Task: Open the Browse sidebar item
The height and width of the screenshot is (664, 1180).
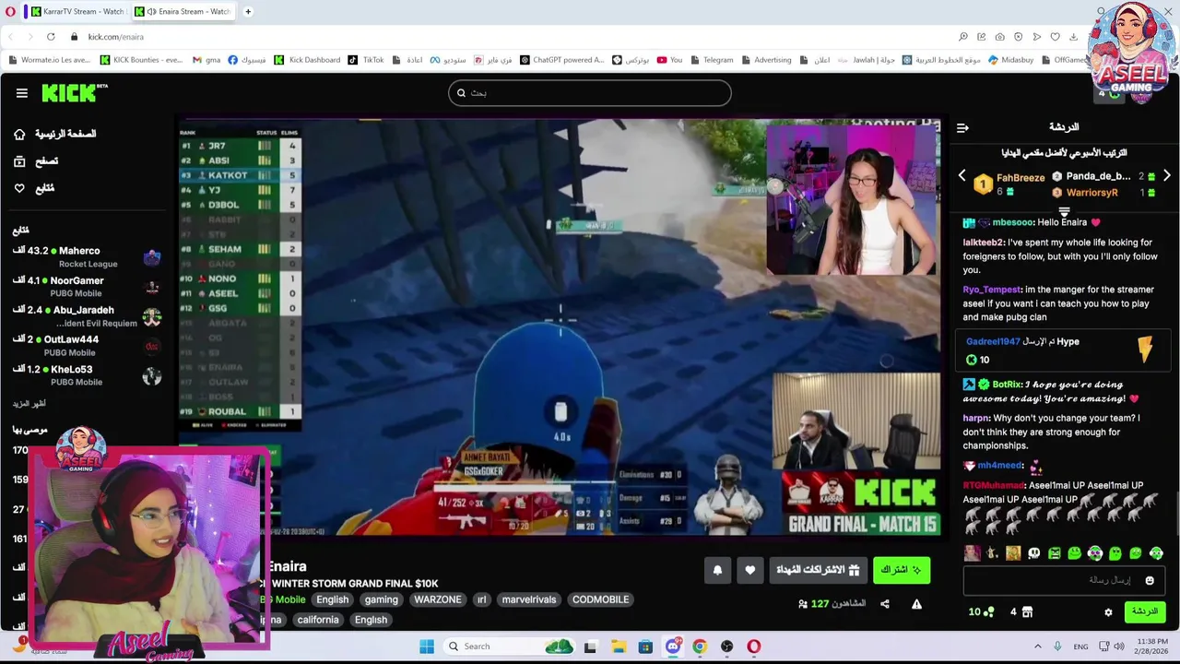Action: pos(37,161)
